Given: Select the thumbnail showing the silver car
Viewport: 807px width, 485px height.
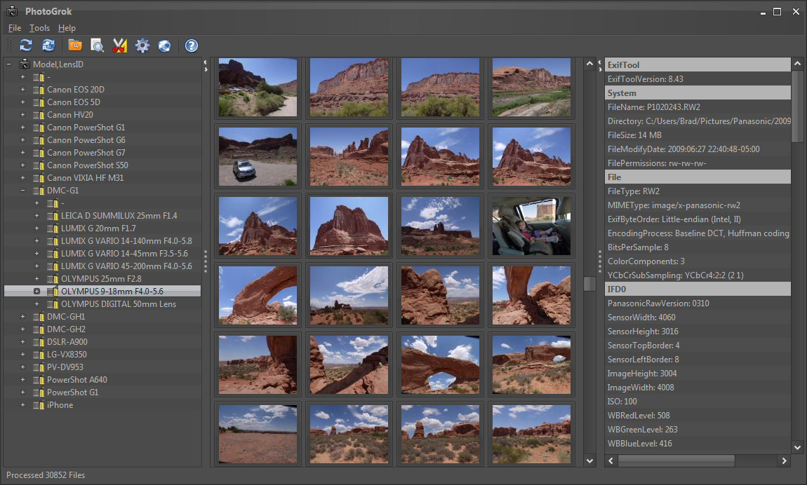Looking at the screenshot, I should (x=258, y=156).
